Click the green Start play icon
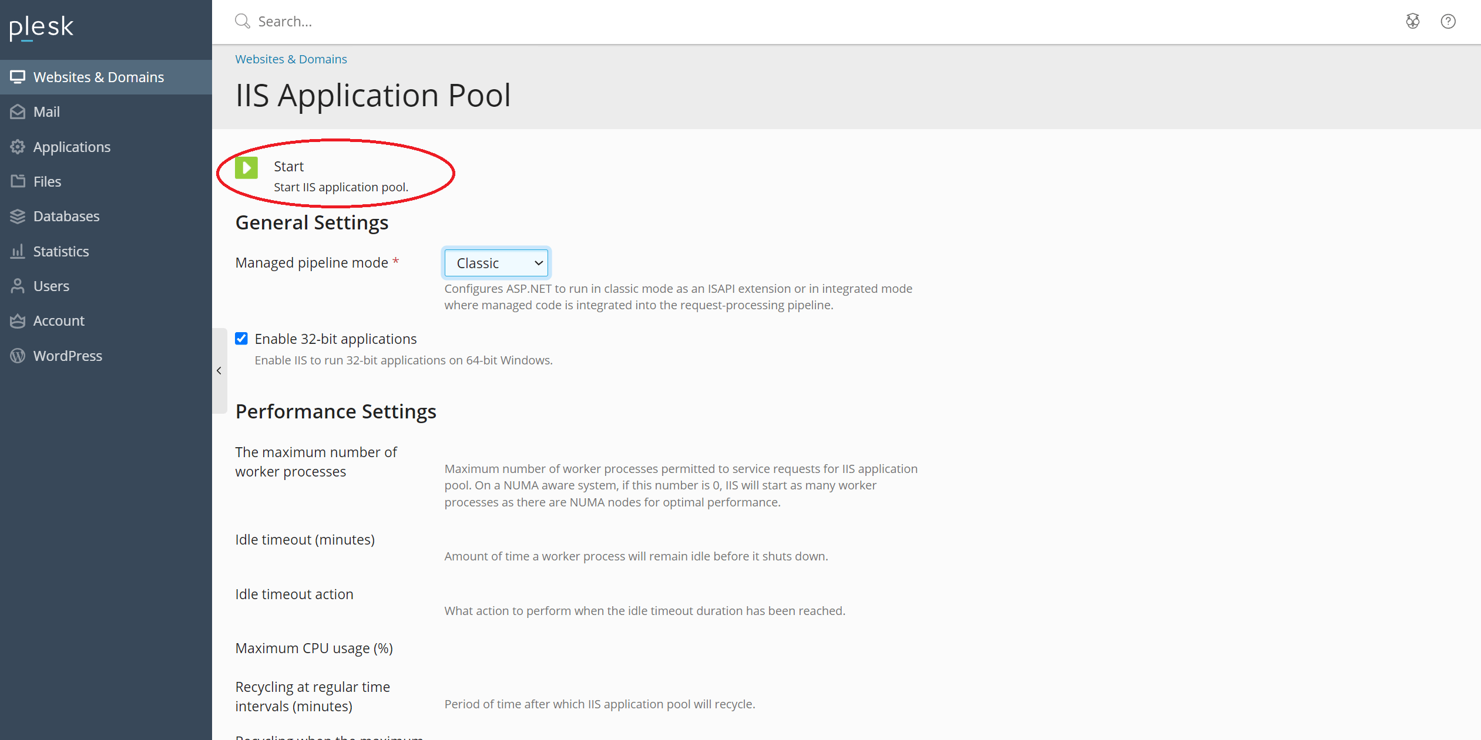 [x=246, y=168]
